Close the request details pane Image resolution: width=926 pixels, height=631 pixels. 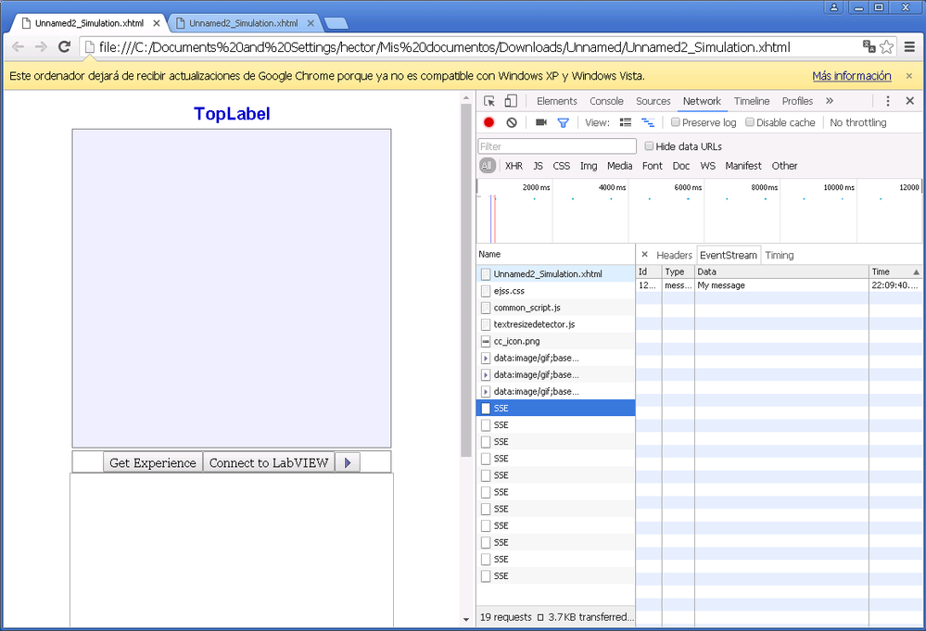tap(644, 255)
